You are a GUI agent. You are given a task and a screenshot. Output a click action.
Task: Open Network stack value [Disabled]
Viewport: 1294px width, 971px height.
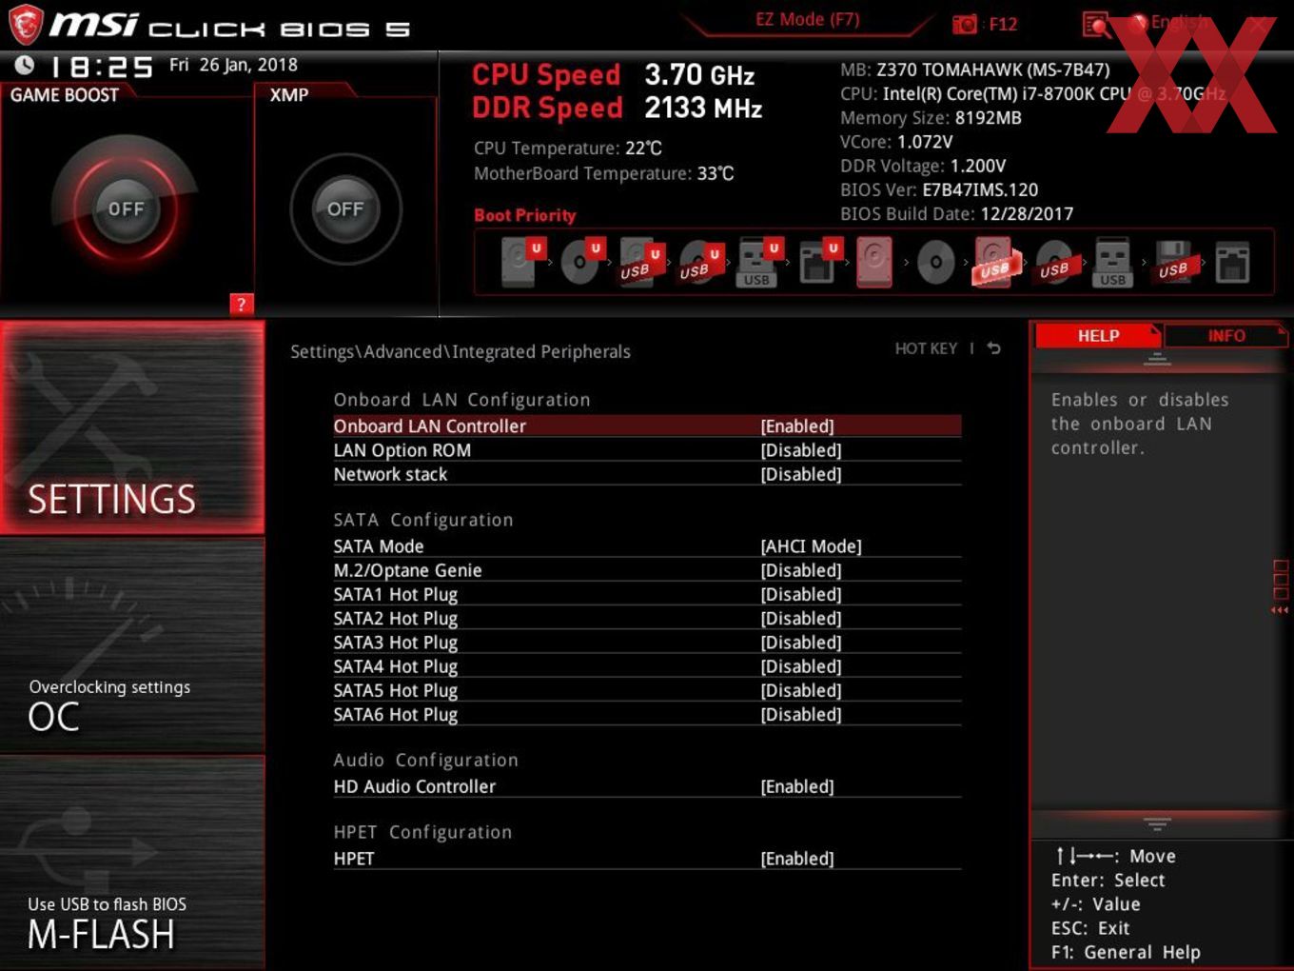[x=801, y=474]
